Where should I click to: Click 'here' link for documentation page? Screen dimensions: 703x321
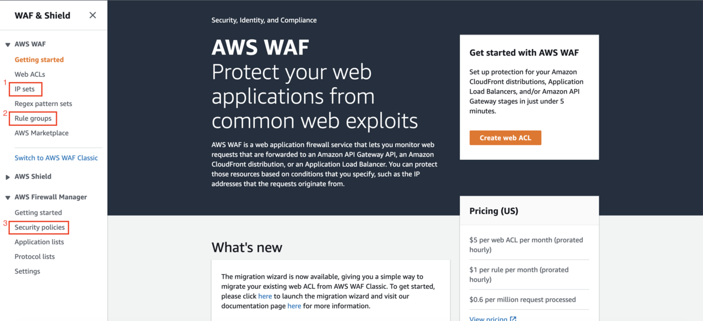(x=294, y=306)
